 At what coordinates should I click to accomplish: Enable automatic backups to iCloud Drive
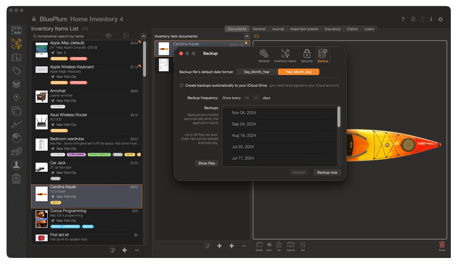point(181,85)
